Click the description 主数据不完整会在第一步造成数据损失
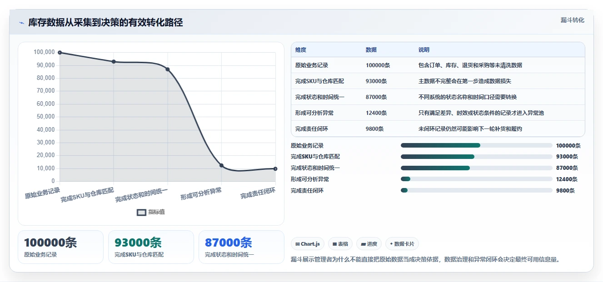Image resolution: width=603 pixels, height=282 pixels. pos(465,81)
